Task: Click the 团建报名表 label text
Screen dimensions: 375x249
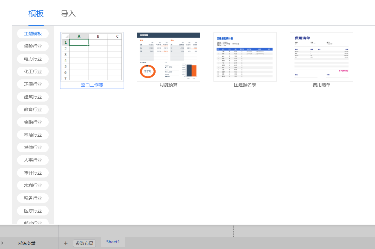Action: tap(245, 85)
